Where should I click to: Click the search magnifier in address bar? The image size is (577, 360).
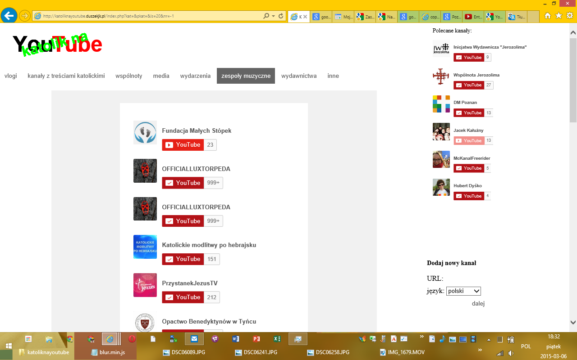(266, 16)
